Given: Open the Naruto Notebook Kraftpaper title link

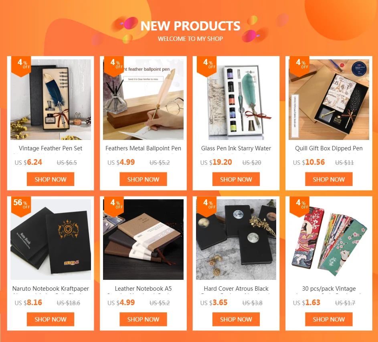Looking at the screenshot, I should [51, 289].
